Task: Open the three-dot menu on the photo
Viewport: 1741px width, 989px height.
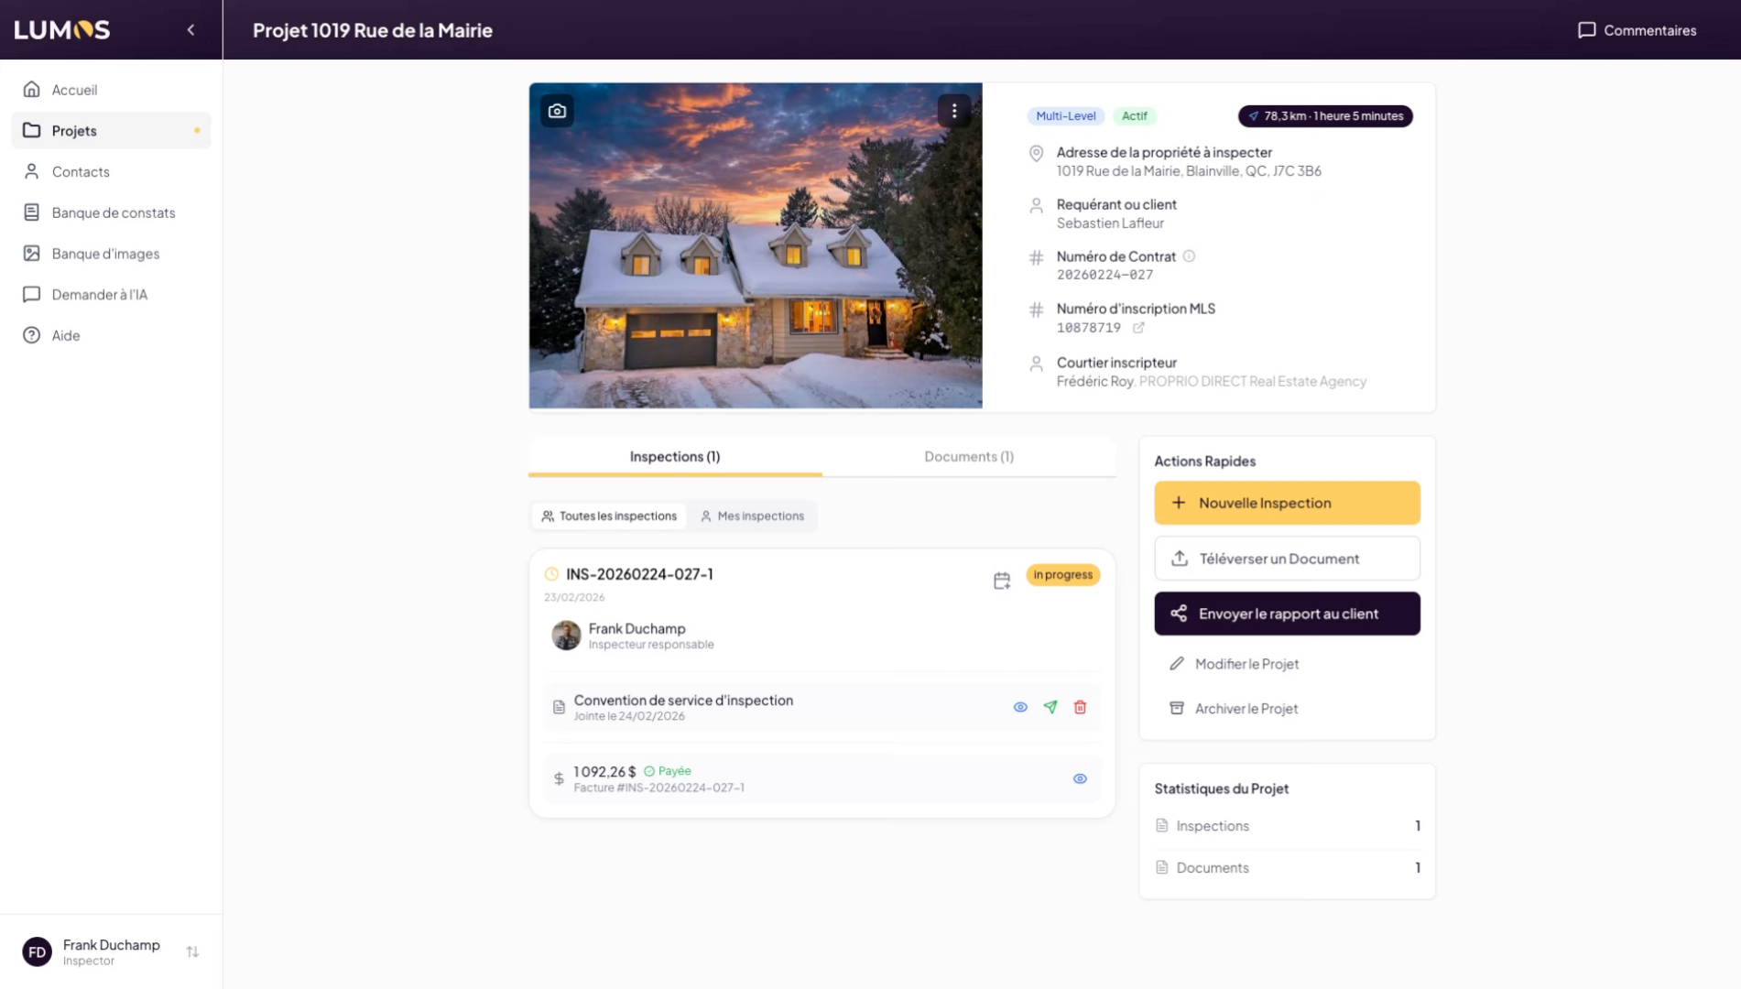Action: pyautogui.click(x=954, y=111)
